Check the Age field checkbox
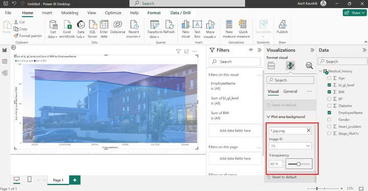 pos(329,78)
